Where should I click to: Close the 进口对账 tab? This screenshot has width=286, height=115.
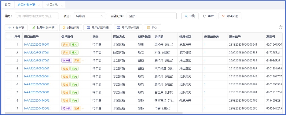coord(62,5)
